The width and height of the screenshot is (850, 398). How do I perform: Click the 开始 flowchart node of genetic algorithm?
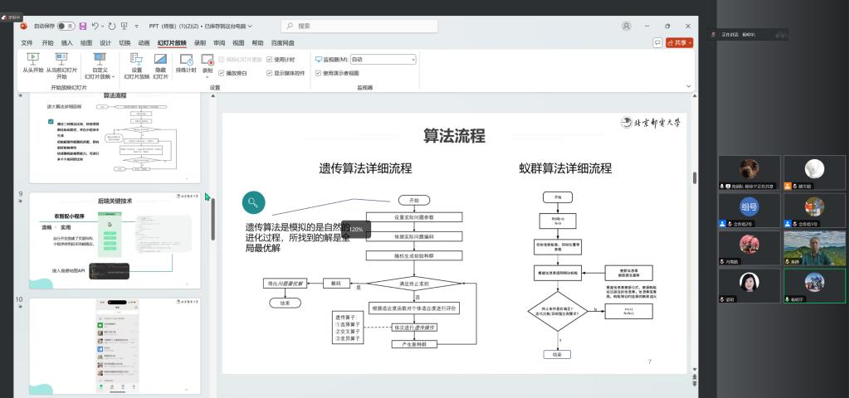tap(414, 201)
